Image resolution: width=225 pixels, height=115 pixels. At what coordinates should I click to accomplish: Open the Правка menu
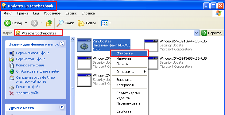click(x=22, y=13)
